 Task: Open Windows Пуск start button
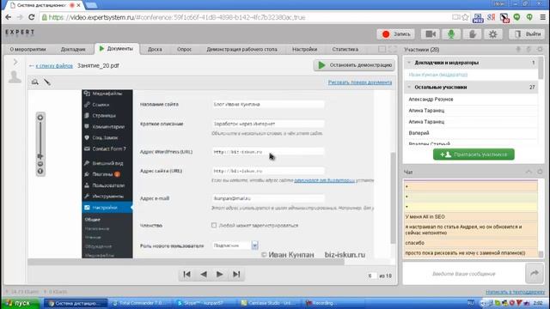21,303
